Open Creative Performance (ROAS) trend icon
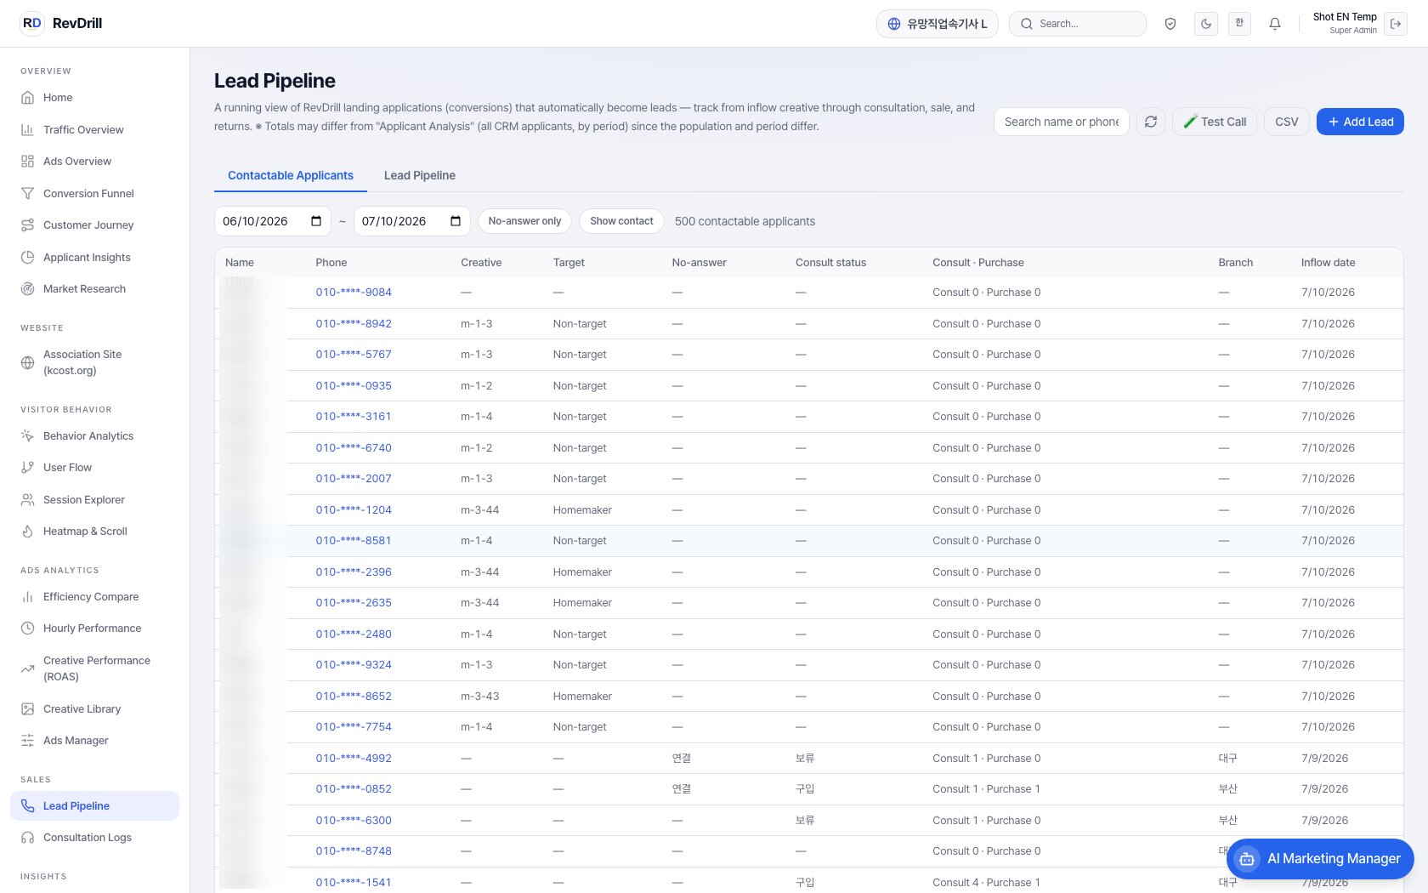The width and height of the screenshot is (1428, 893). pyautogui.click(x=27, y=668)
